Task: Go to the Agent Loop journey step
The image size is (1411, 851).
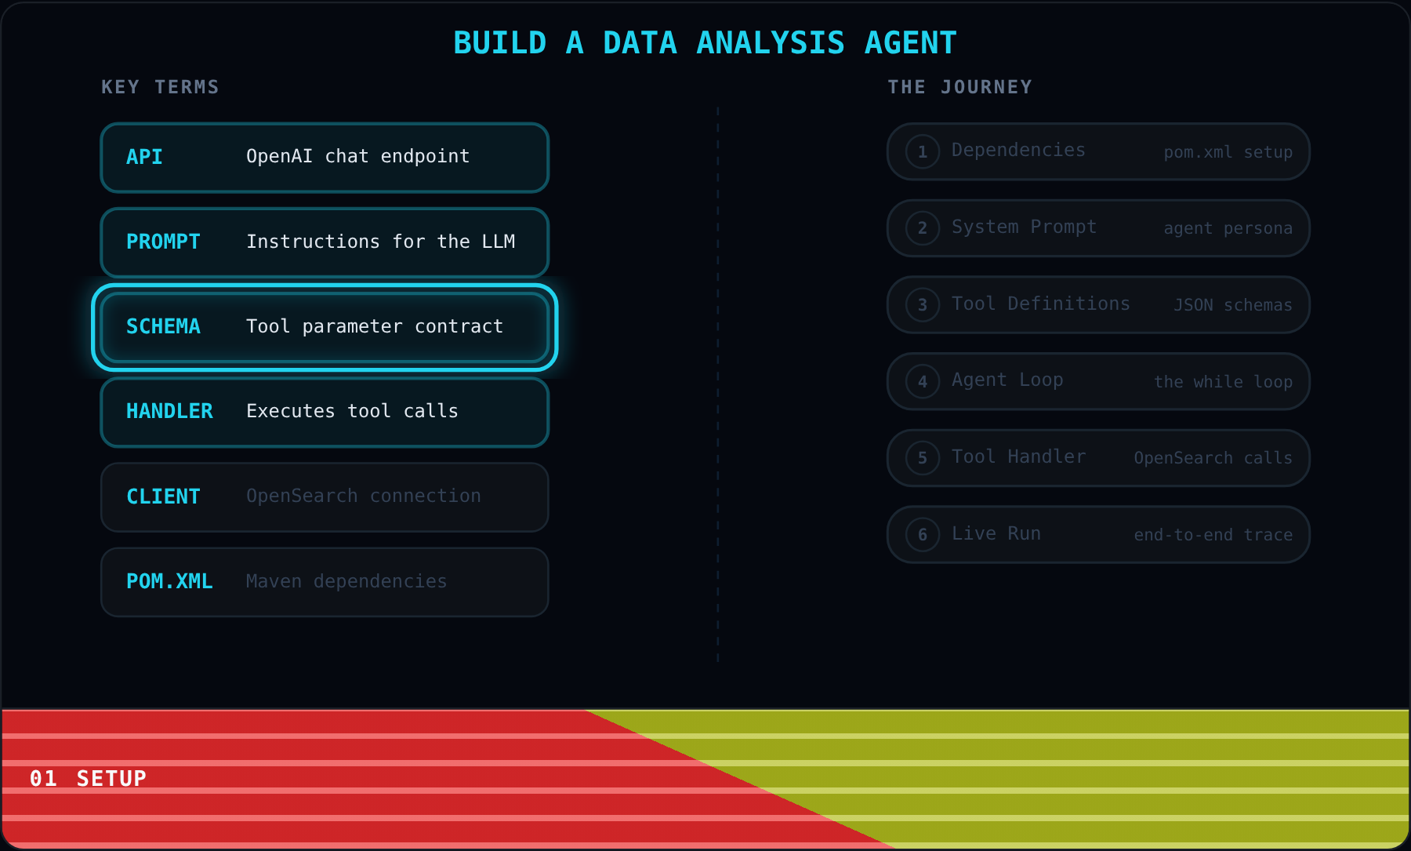Action: click(x=1098, y=381)
